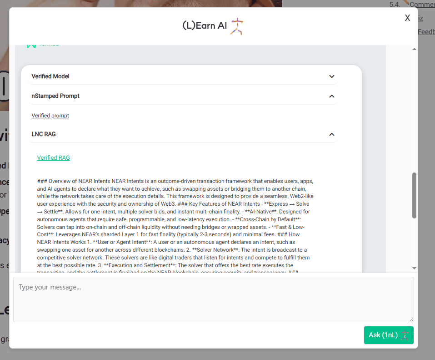Click the scrollbar down arrow
The height and width of the screenshot is (360, 435).
pos(414,269)
